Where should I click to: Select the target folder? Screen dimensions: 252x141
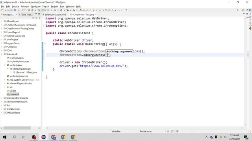(13, 91)
